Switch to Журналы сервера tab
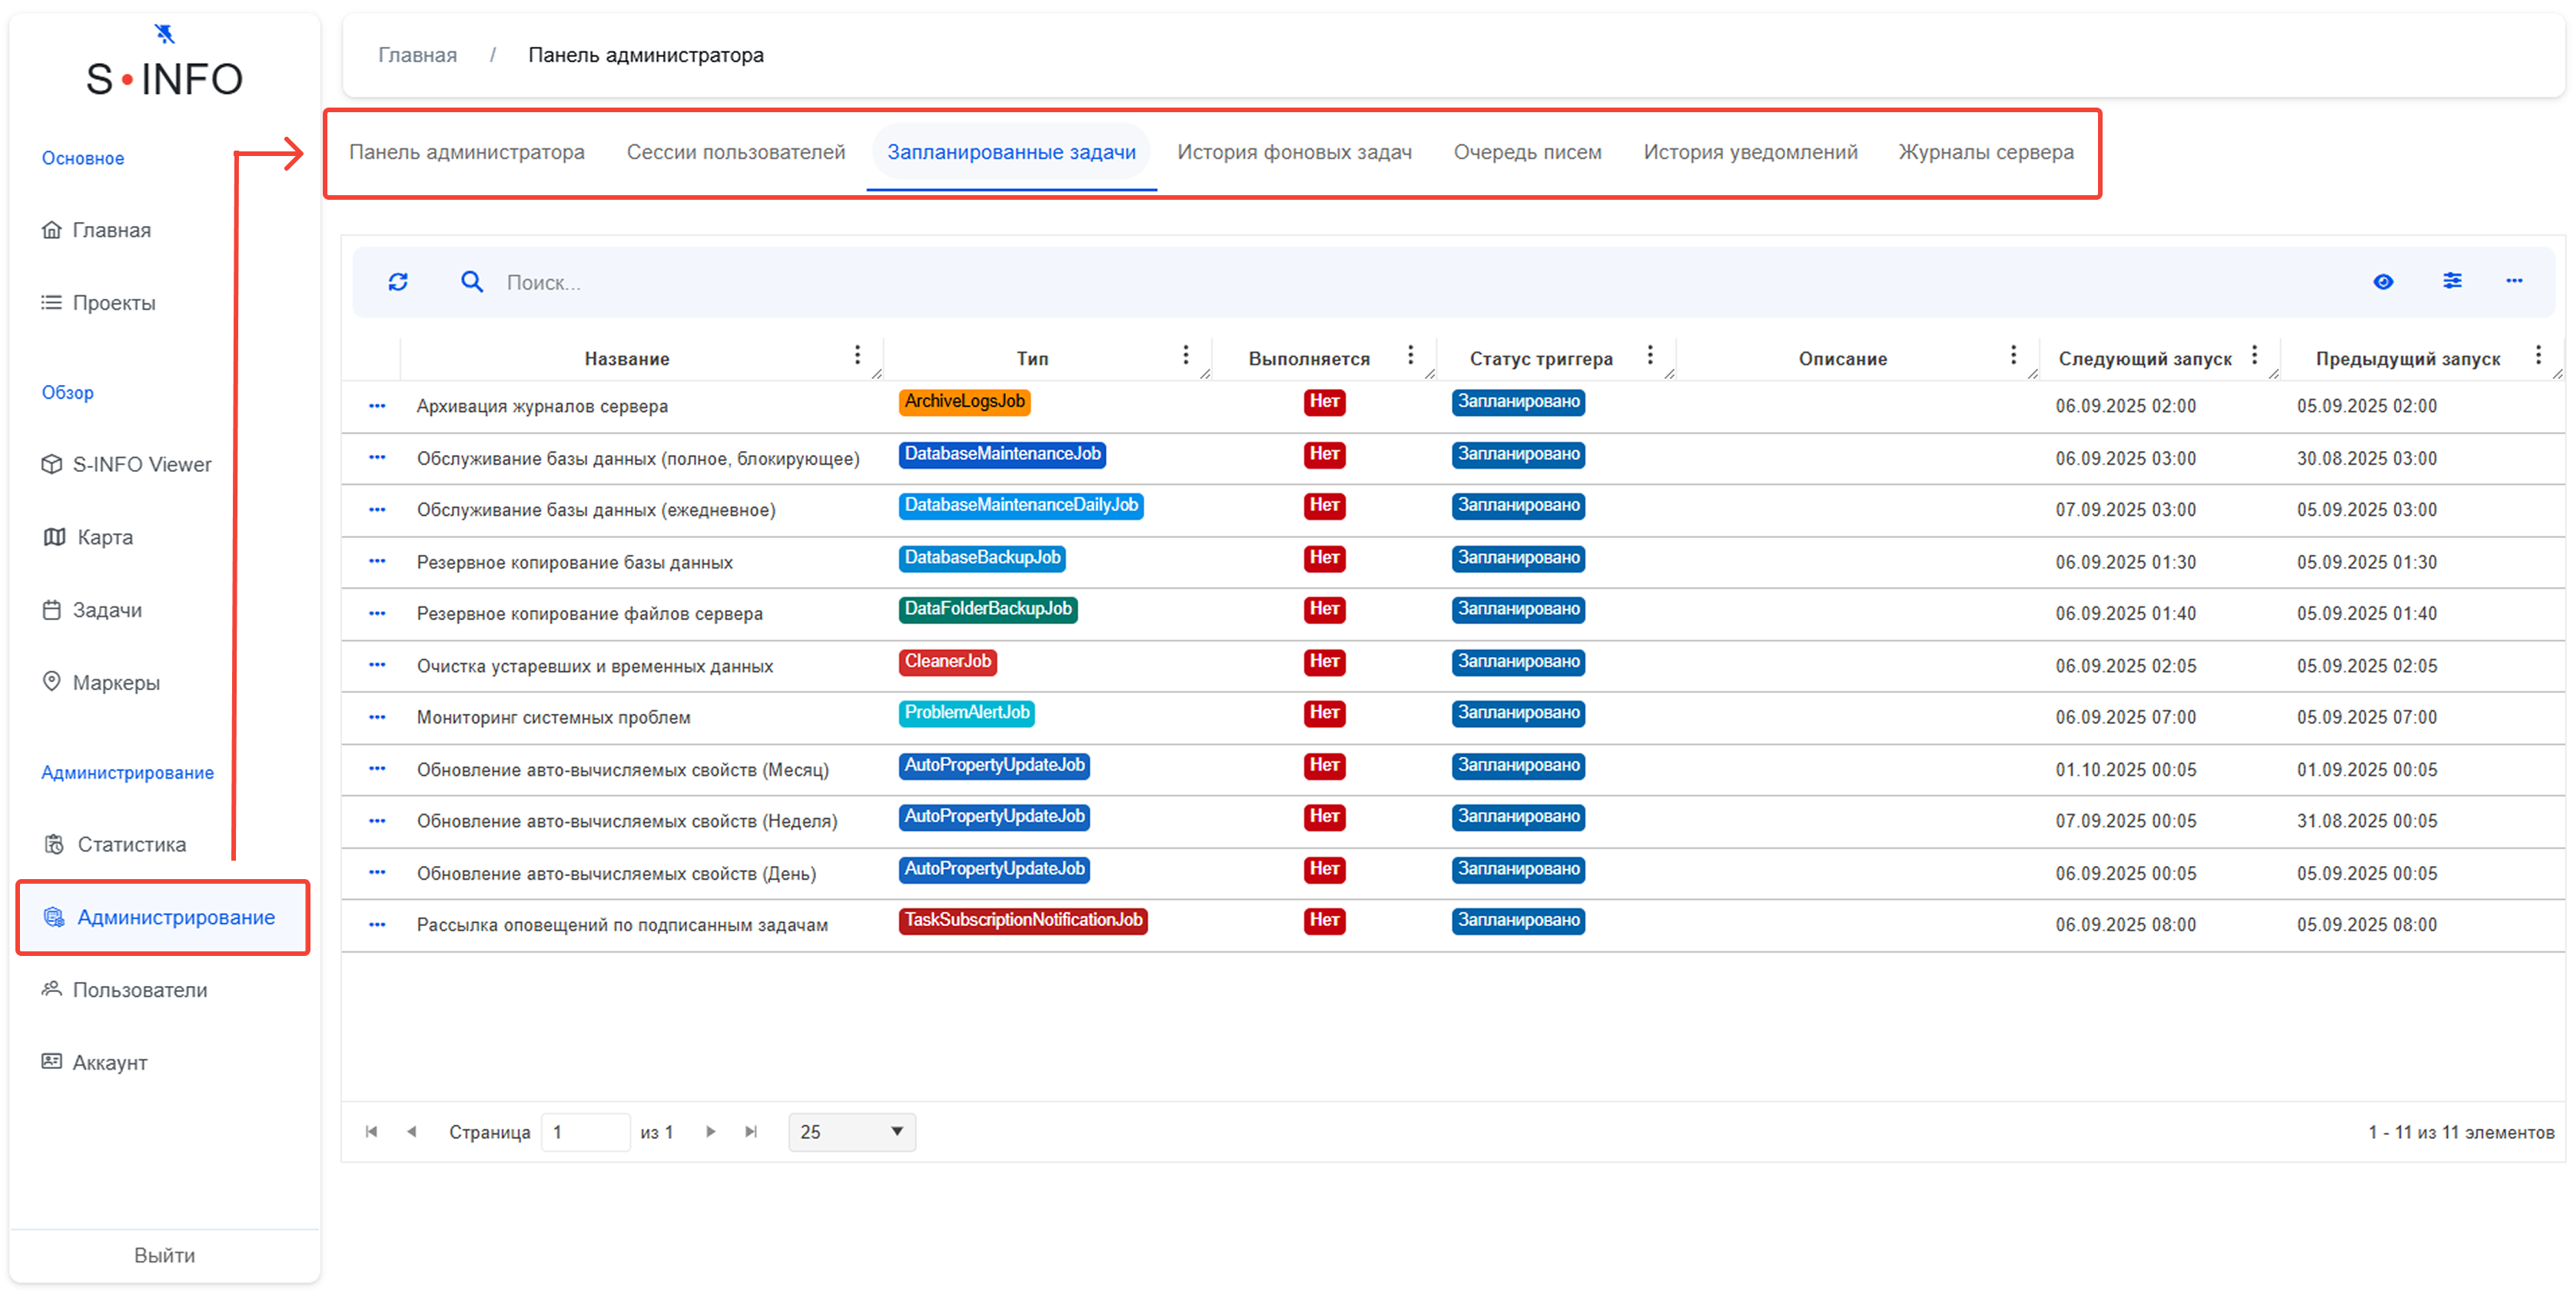 (x=1986, y=152)
